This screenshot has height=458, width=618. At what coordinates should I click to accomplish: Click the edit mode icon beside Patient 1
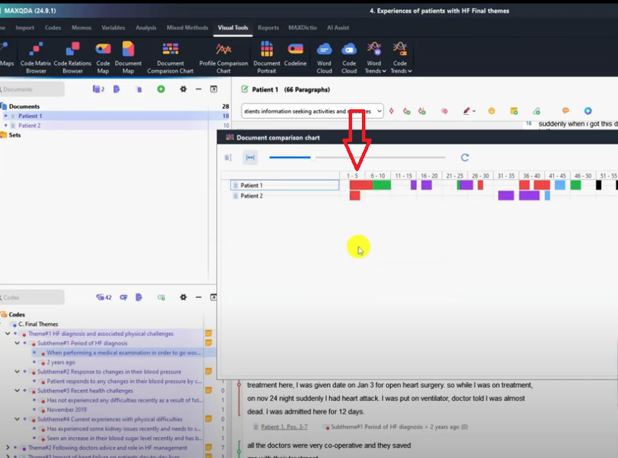[245, 90]
